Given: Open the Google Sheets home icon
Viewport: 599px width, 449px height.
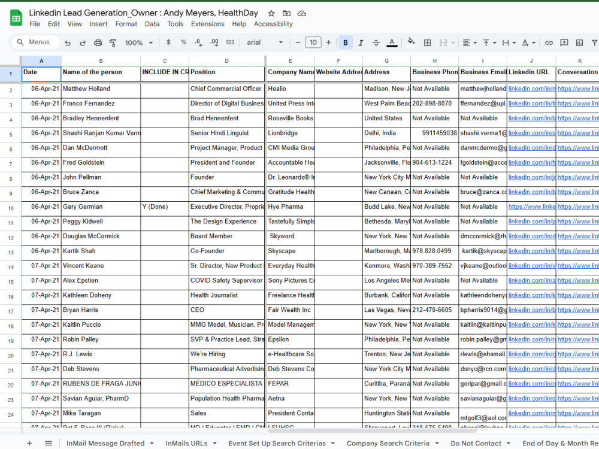Looking at the screenshot, I should [16, 18].
